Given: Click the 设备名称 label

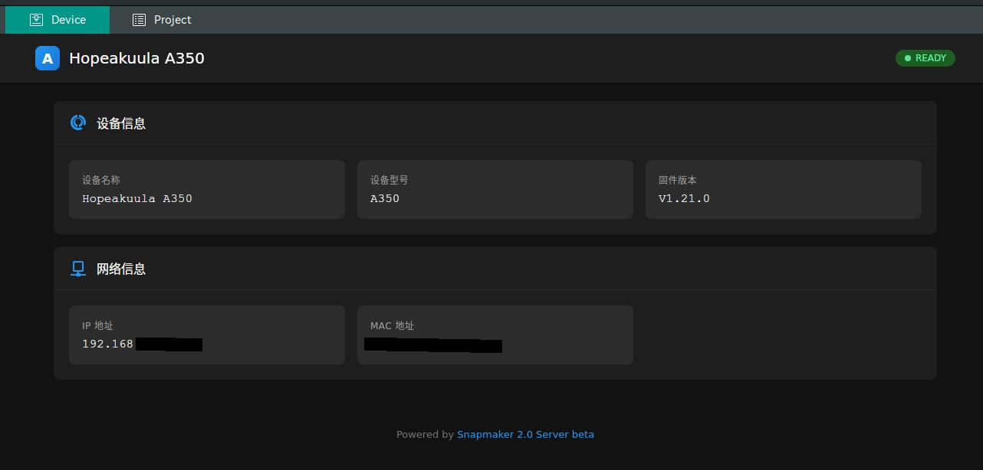Looking at the screenshot, I should (101, 180).
